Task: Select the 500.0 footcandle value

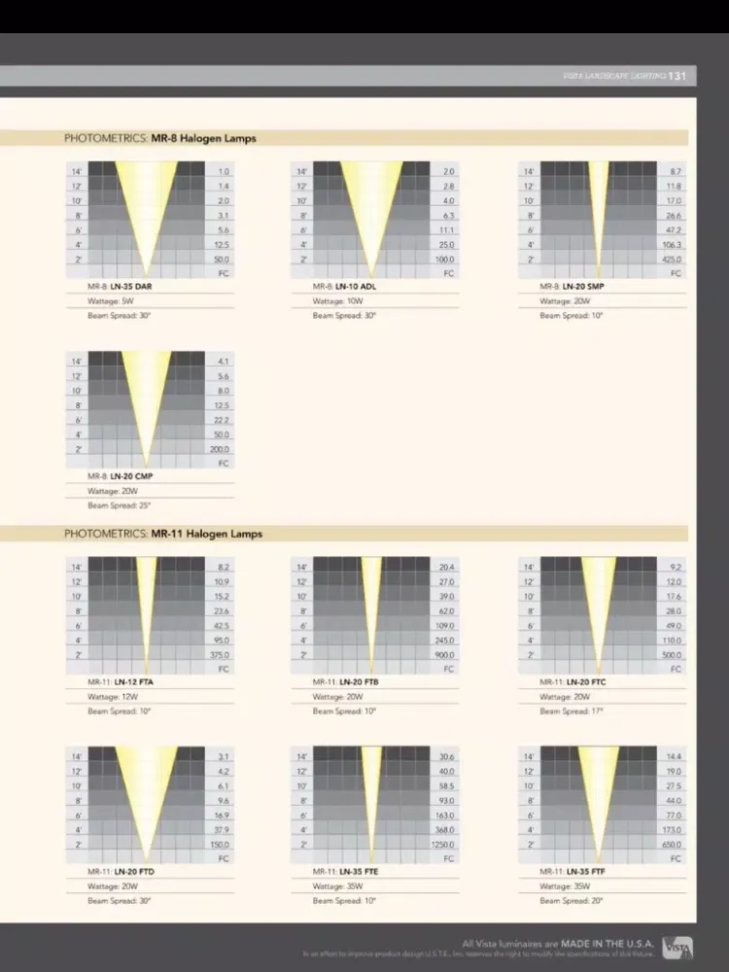Action: (672, 654)
